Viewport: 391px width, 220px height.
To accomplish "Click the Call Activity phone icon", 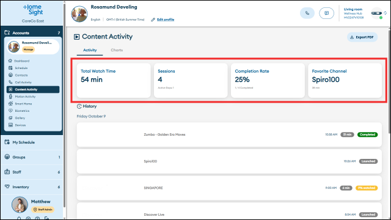I will pos(10,82).
